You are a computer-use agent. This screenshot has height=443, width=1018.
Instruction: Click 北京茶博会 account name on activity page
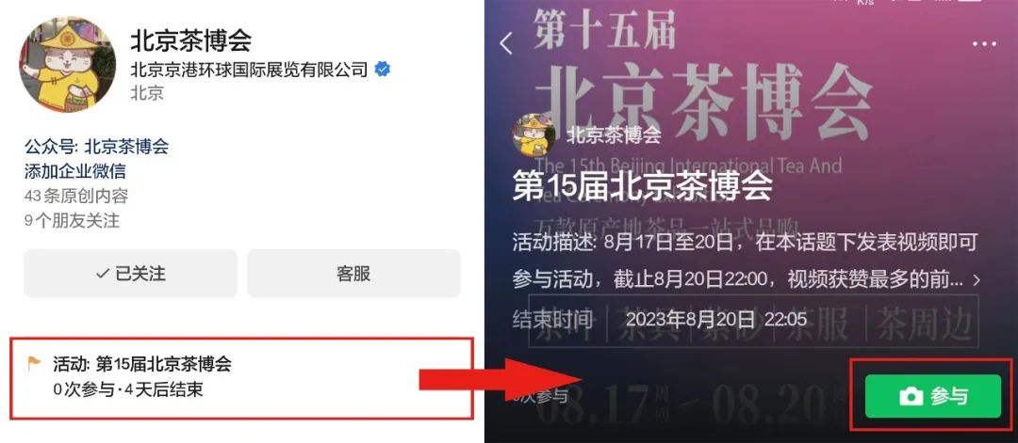(x=614, y=134)
